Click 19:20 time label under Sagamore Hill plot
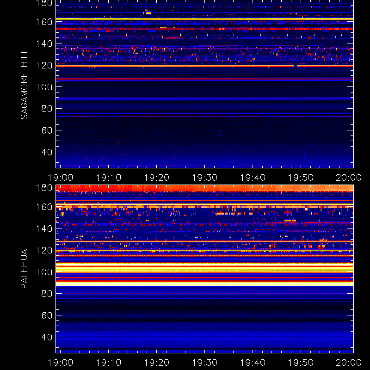Image resolution: width=370 pixels, height=370 pixels. [x=157, y=178]
